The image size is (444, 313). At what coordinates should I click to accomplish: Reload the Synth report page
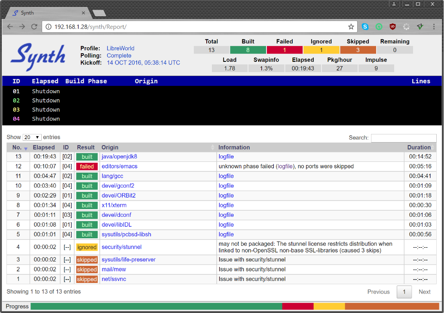34,27
